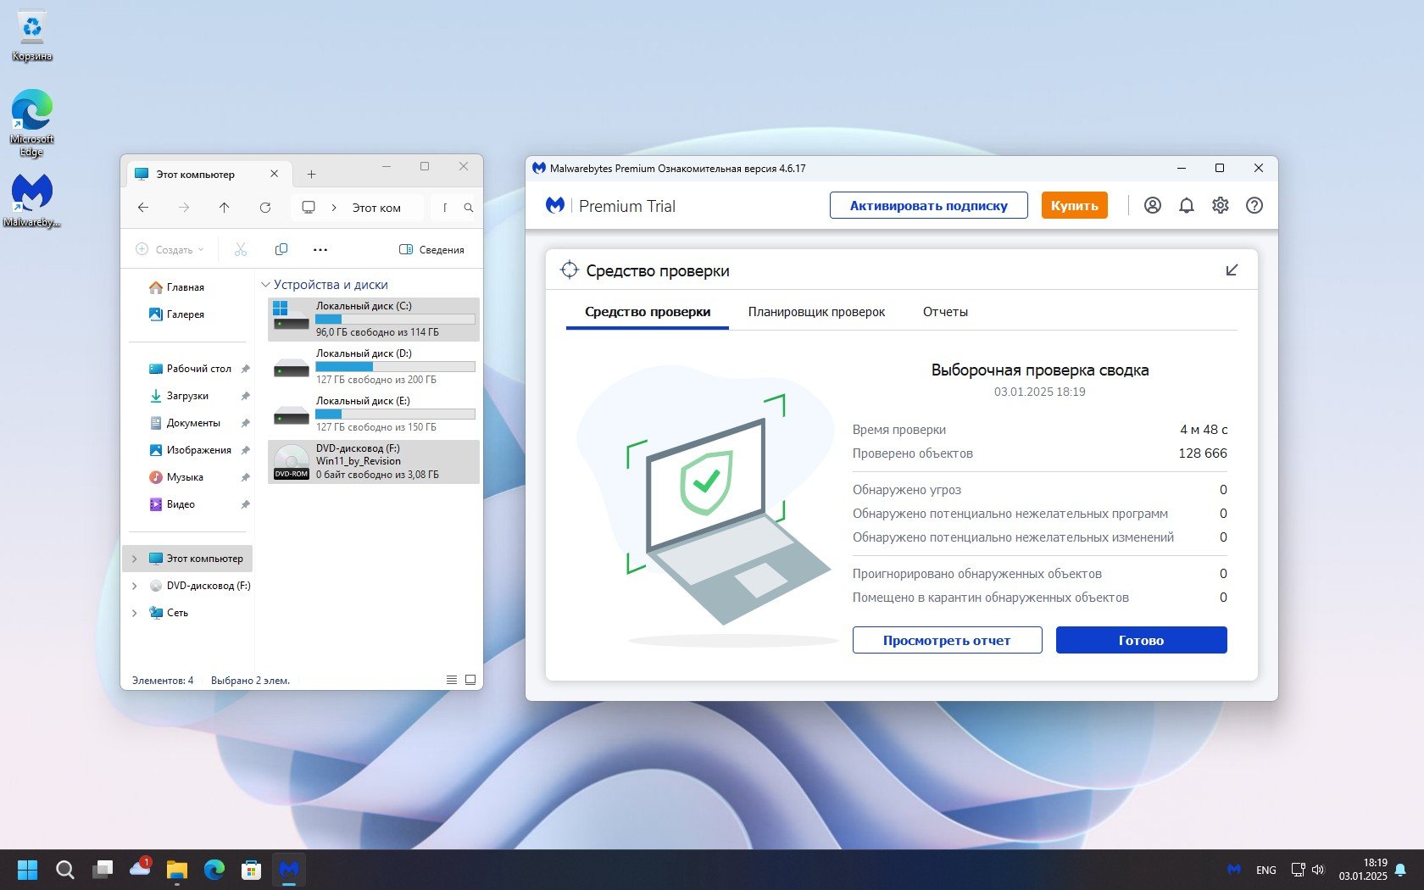Open Malwarebytes settings gear

pos(1220,205)
